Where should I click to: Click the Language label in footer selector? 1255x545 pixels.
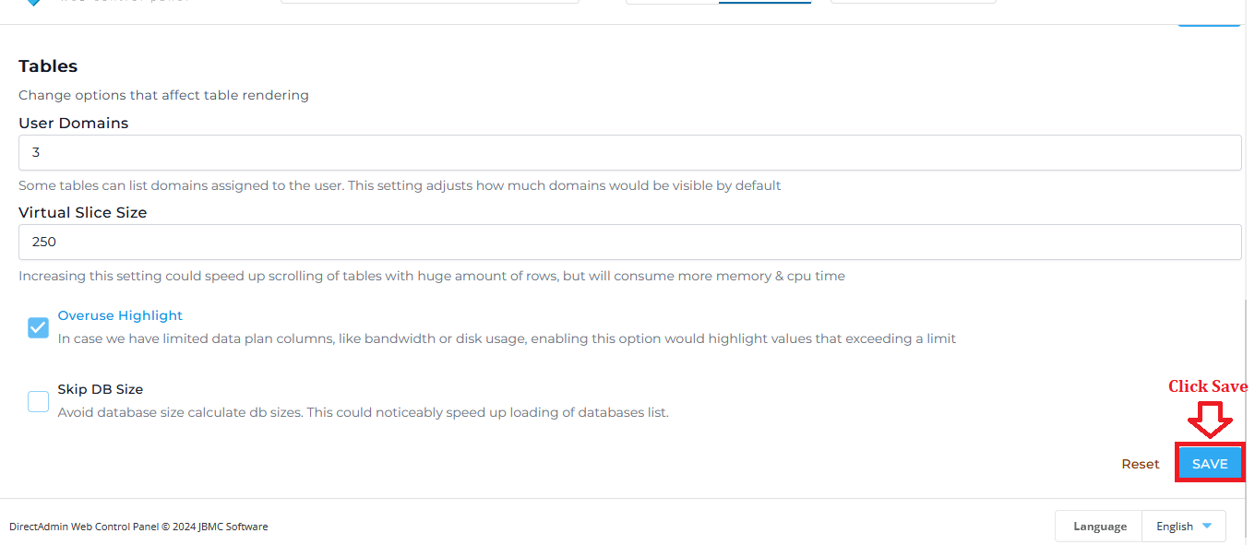click(x=1099, y=527)
